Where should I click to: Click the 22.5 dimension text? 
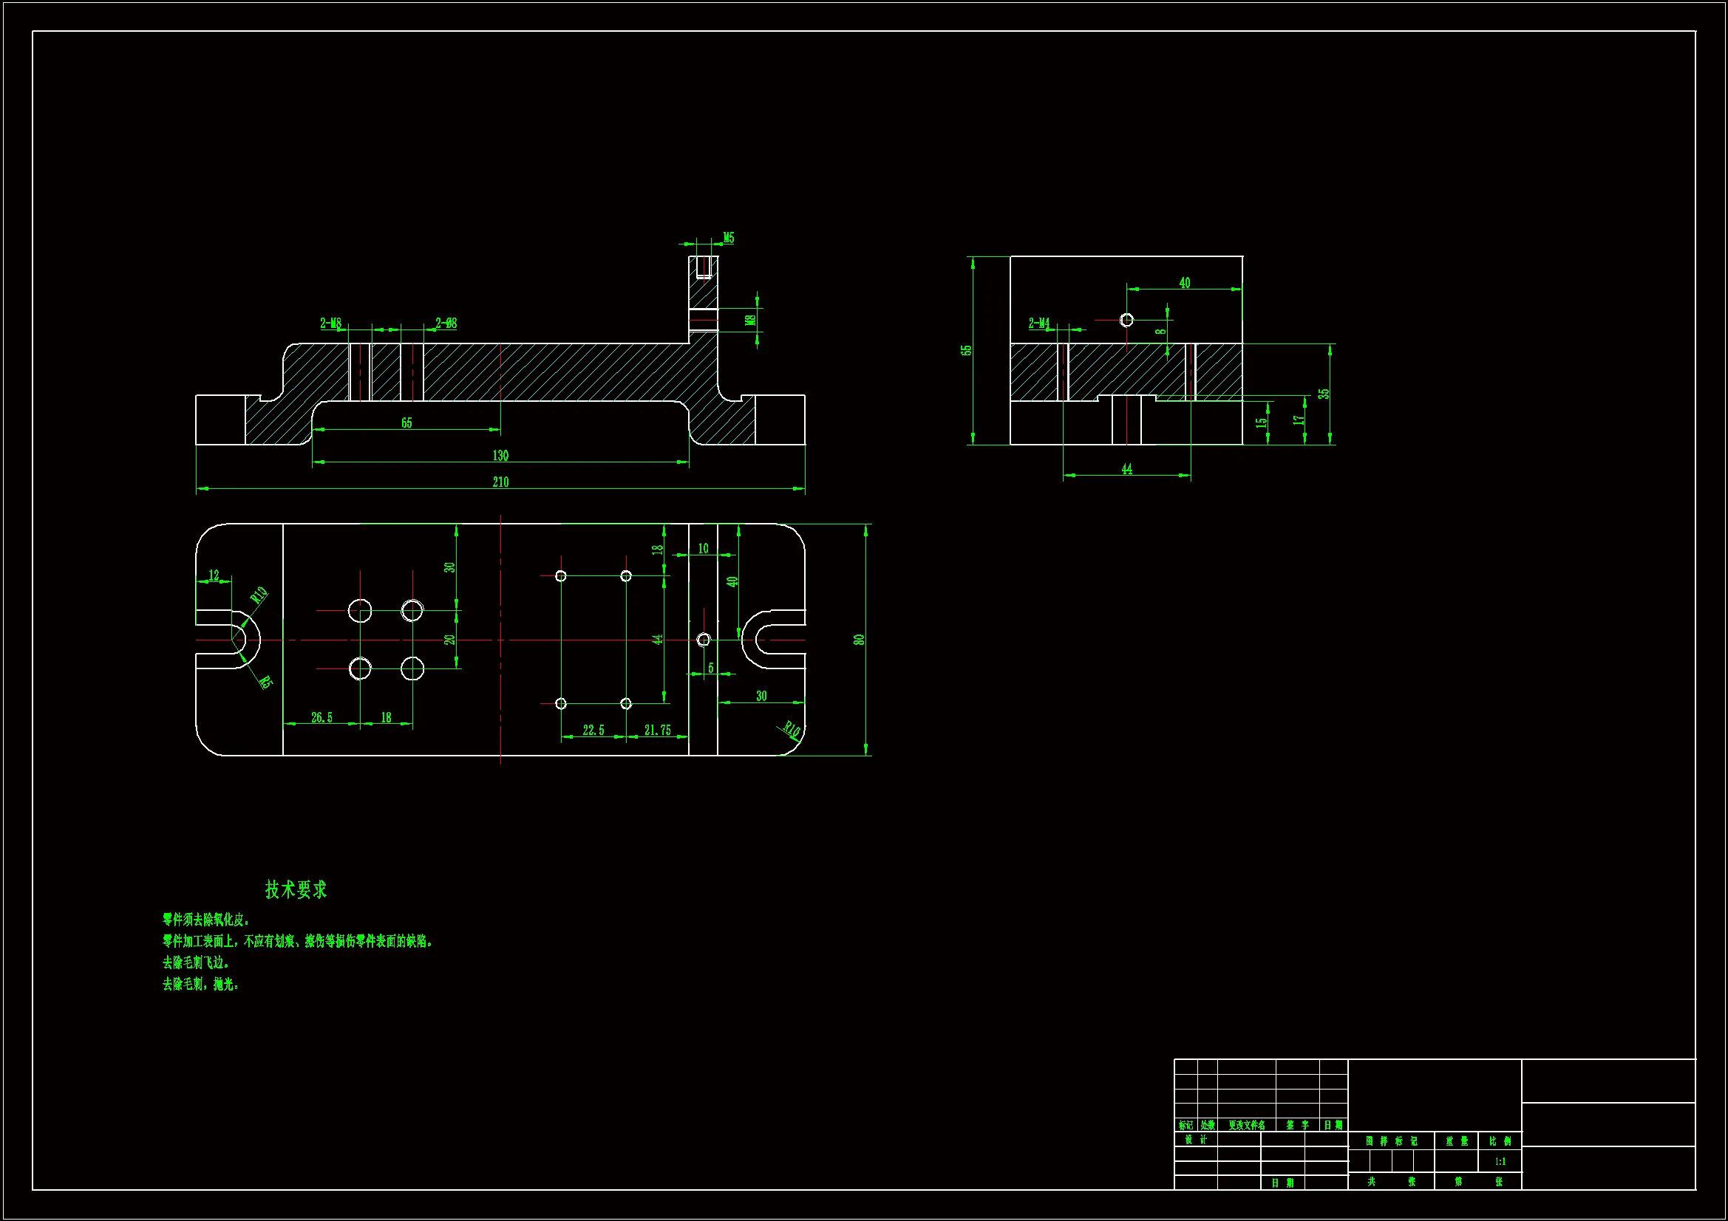pyautogui.click(x=593, y=731)
